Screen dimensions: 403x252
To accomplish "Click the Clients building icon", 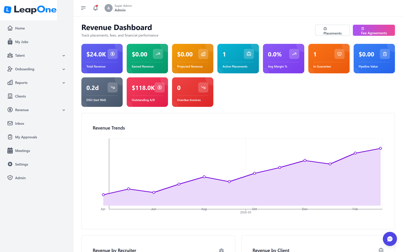I will (x=10, y=96).
